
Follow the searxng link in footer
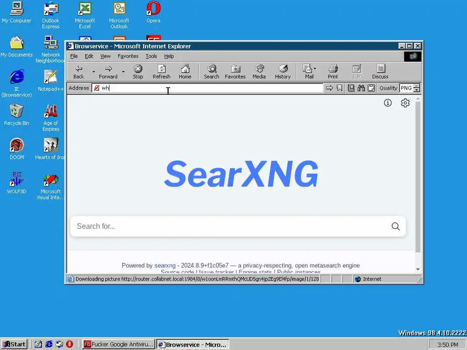(x=165, y=266)
